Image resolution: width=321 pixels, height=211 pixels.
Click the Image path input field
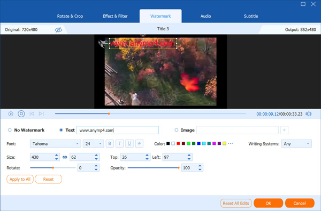pos(237,130)
